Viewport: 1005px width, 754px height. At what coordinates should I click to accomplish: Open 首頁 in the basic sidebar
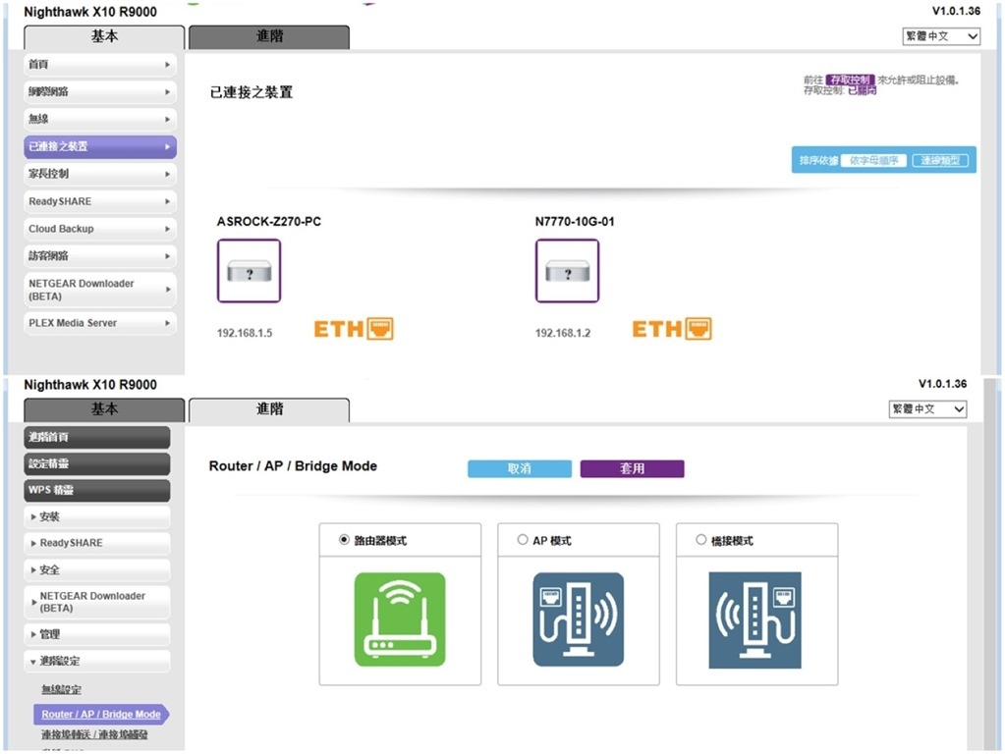click(100, 65)
